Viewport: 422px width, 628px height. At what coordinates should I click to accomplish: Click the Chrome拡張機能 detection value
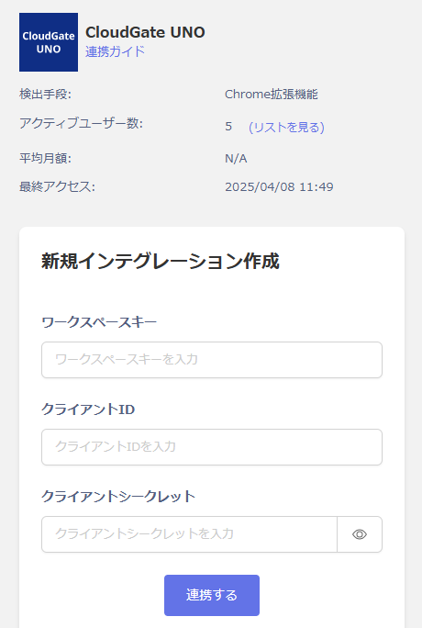[272, 95]
